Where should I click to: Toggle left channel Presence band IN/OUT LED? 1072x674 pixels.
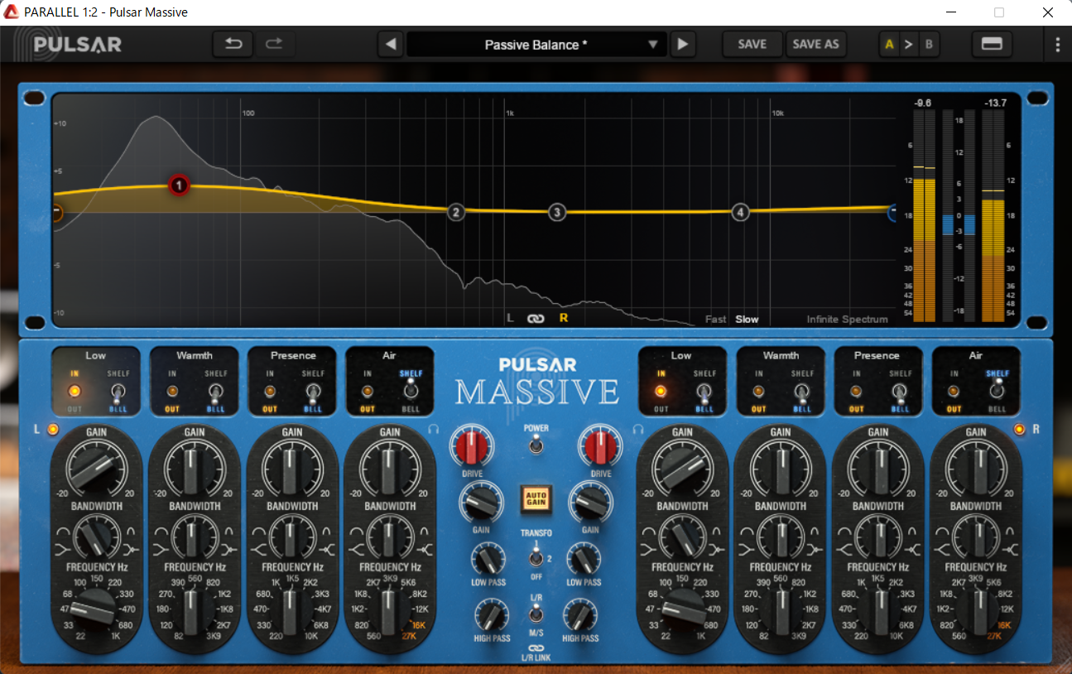point(270,391)
